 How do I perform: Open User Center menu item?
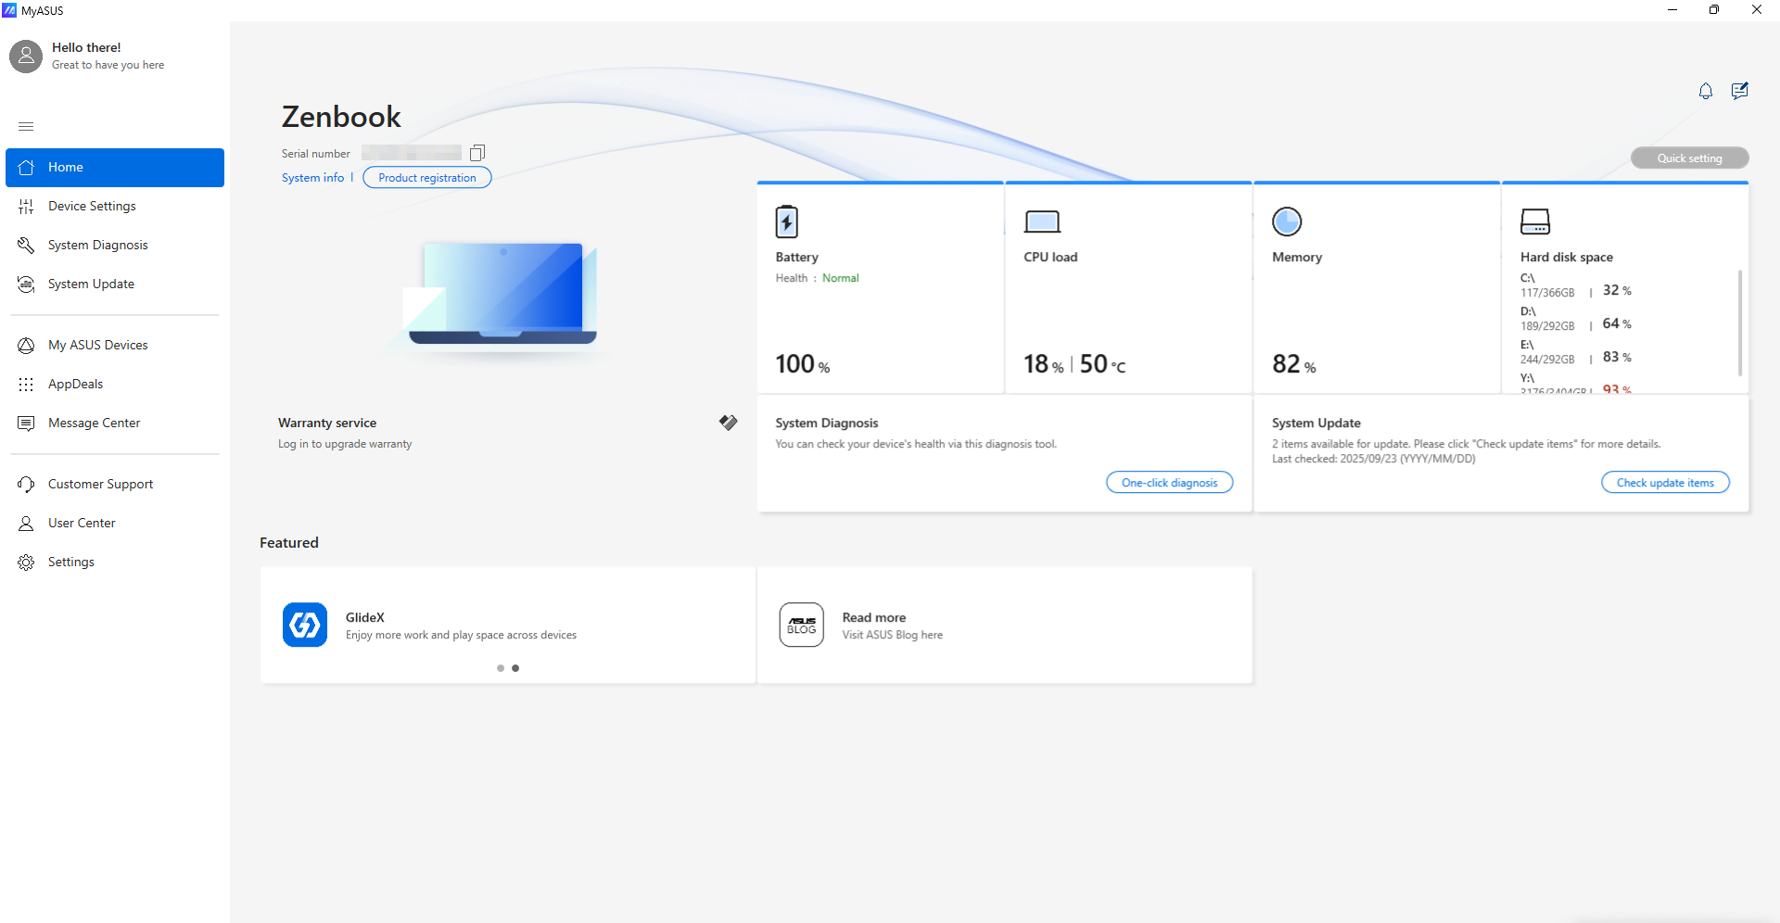coord(115,523)
